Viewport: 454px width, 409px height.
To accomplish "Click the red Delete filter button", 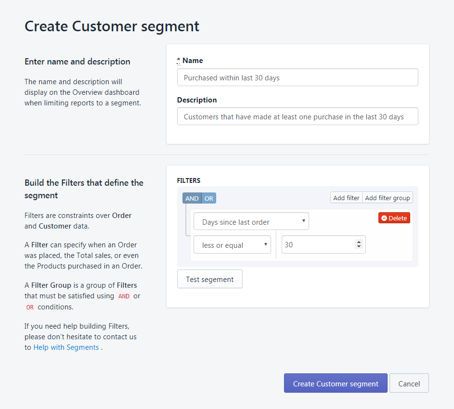I will (x=394, y=218).
